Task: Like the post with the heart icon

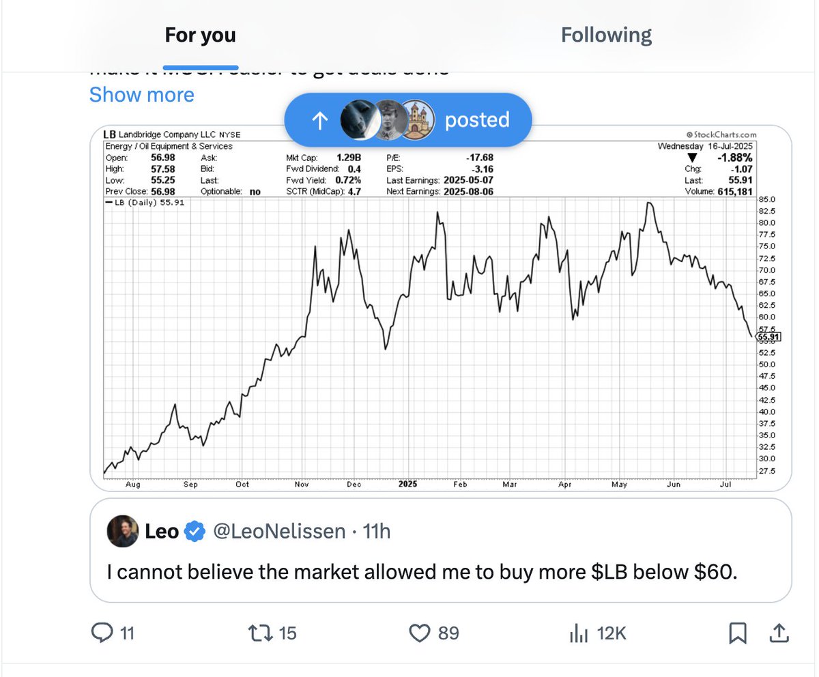Action: [419, 633]
